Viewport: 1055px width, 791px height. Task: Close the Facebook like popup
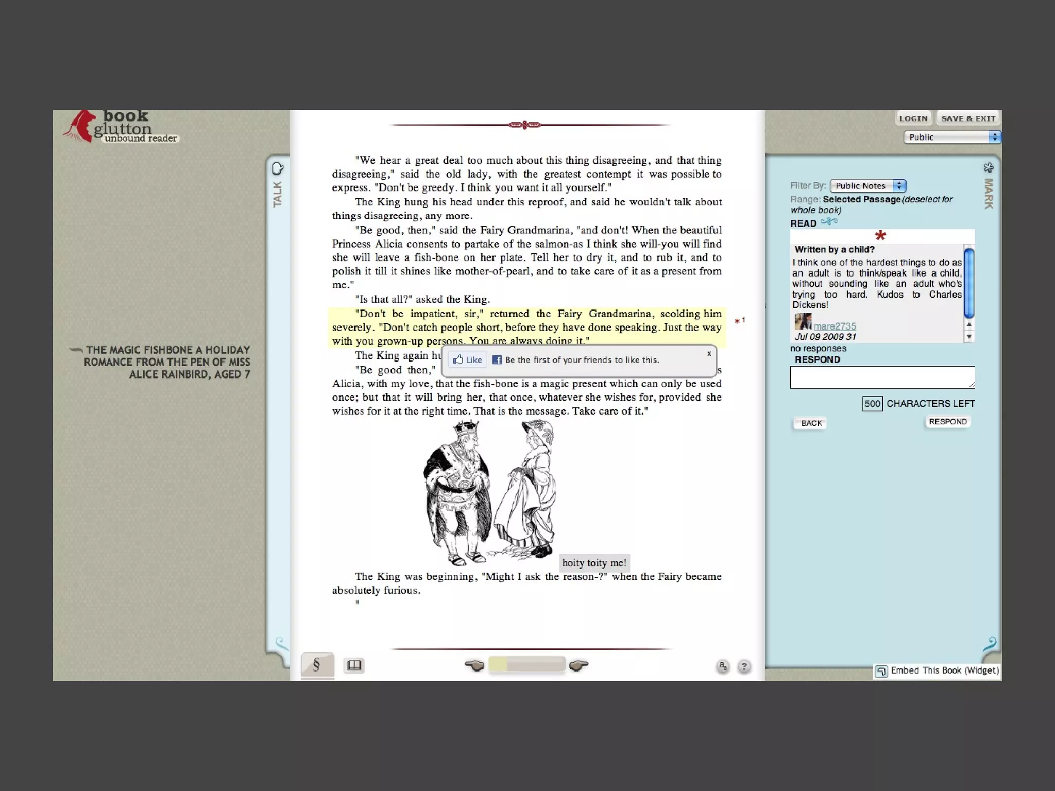(x=709, y=354)
